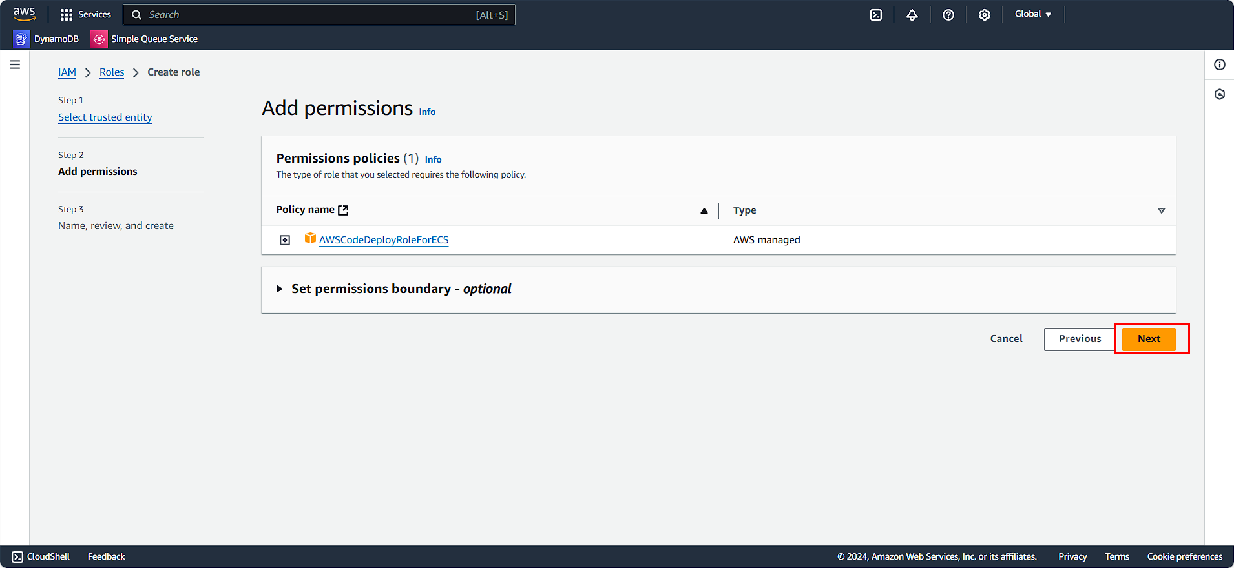Open Simple Queue Service shortcut
The image size is (1234, 568).
click(x=144, y=39)
